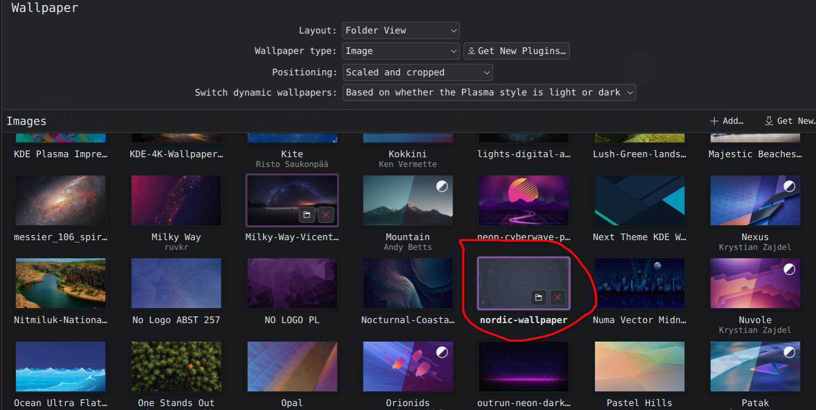This screenshot has height=410, width=816.
Task: Open the Layout dropdown
Action: 401,31
